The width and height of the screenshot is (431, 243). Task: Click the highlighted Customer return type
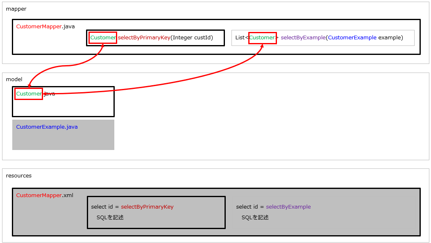coord(102,37)
